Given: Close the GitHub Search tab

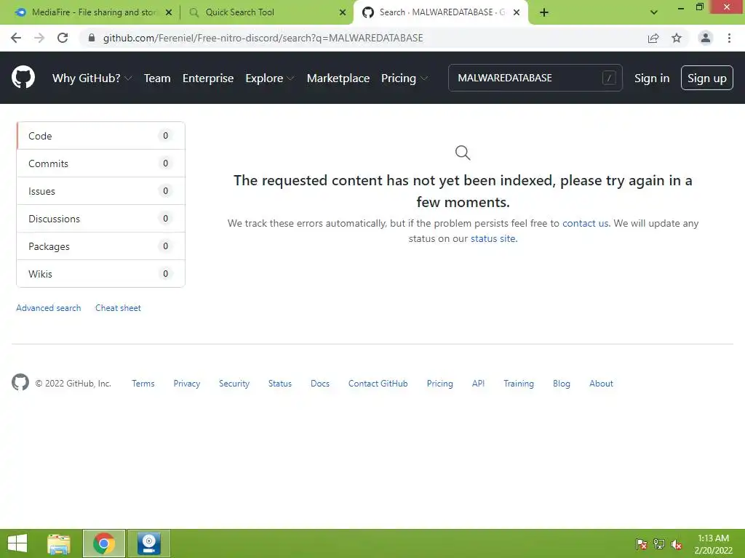Looking at the screenshot, I should (517, 12).
